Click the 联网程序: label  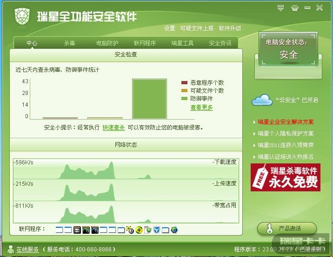tap(32, 229)
